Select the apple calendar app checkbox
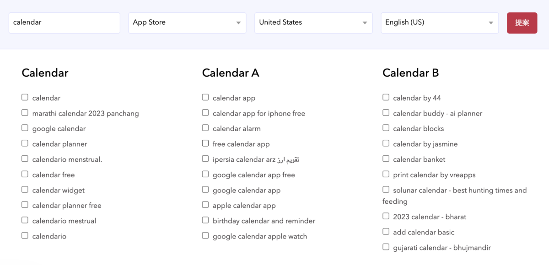Viewport: 549px width, 265px height. [x=205, y=205]
